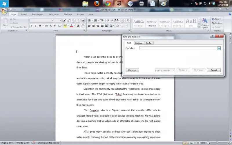Open the Change Styles menu
The image size is (232, 145).
coord(205,23)
